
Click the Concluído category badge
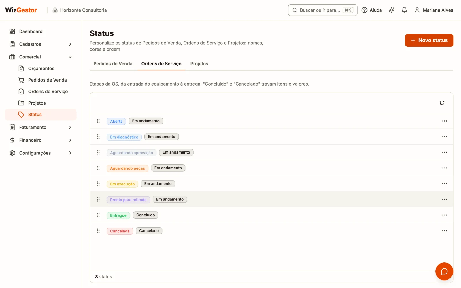(146, 215)
